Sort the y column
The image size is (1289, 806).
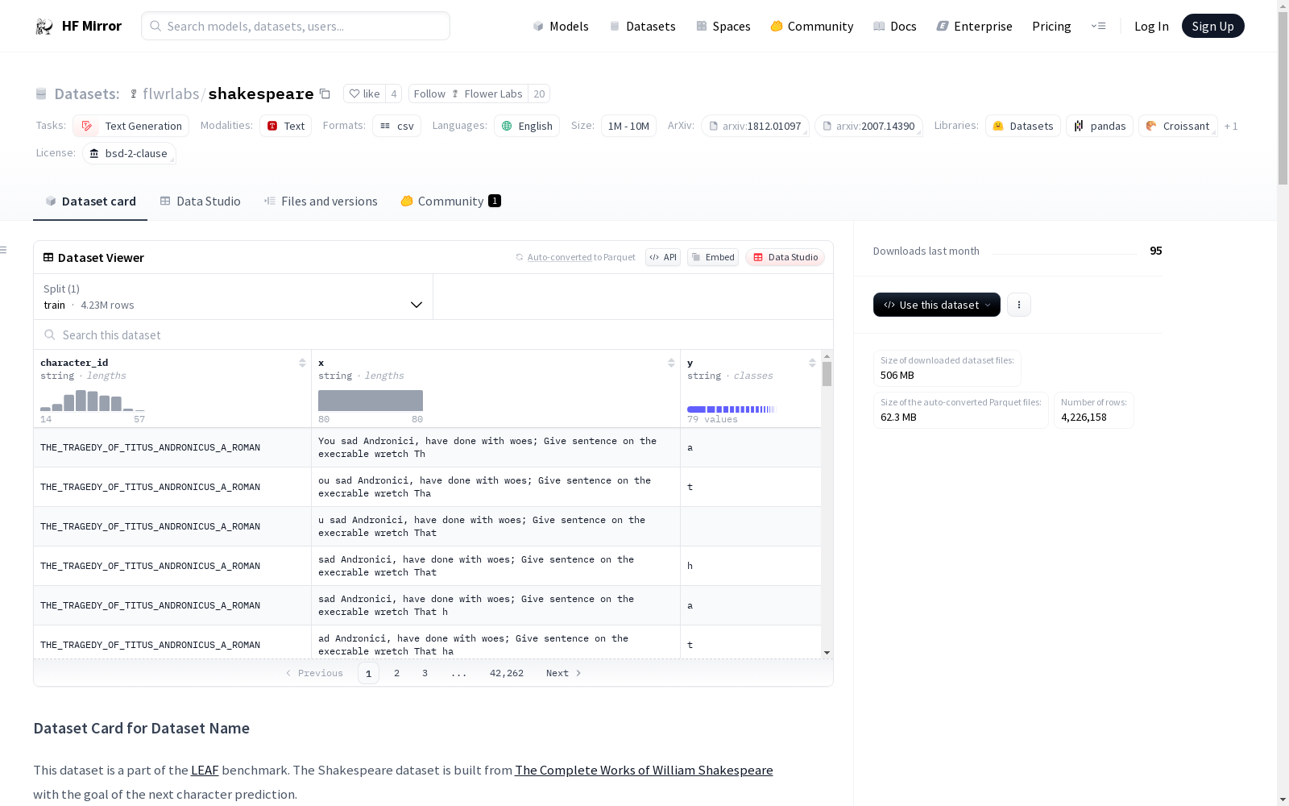point(812,363)
